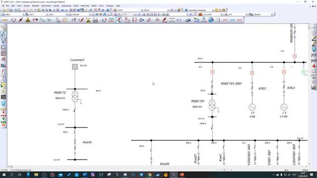This screenshot has width=317, height=178.
Task: Open Telegram from the taskbar
Action: [x=141, y=175]
